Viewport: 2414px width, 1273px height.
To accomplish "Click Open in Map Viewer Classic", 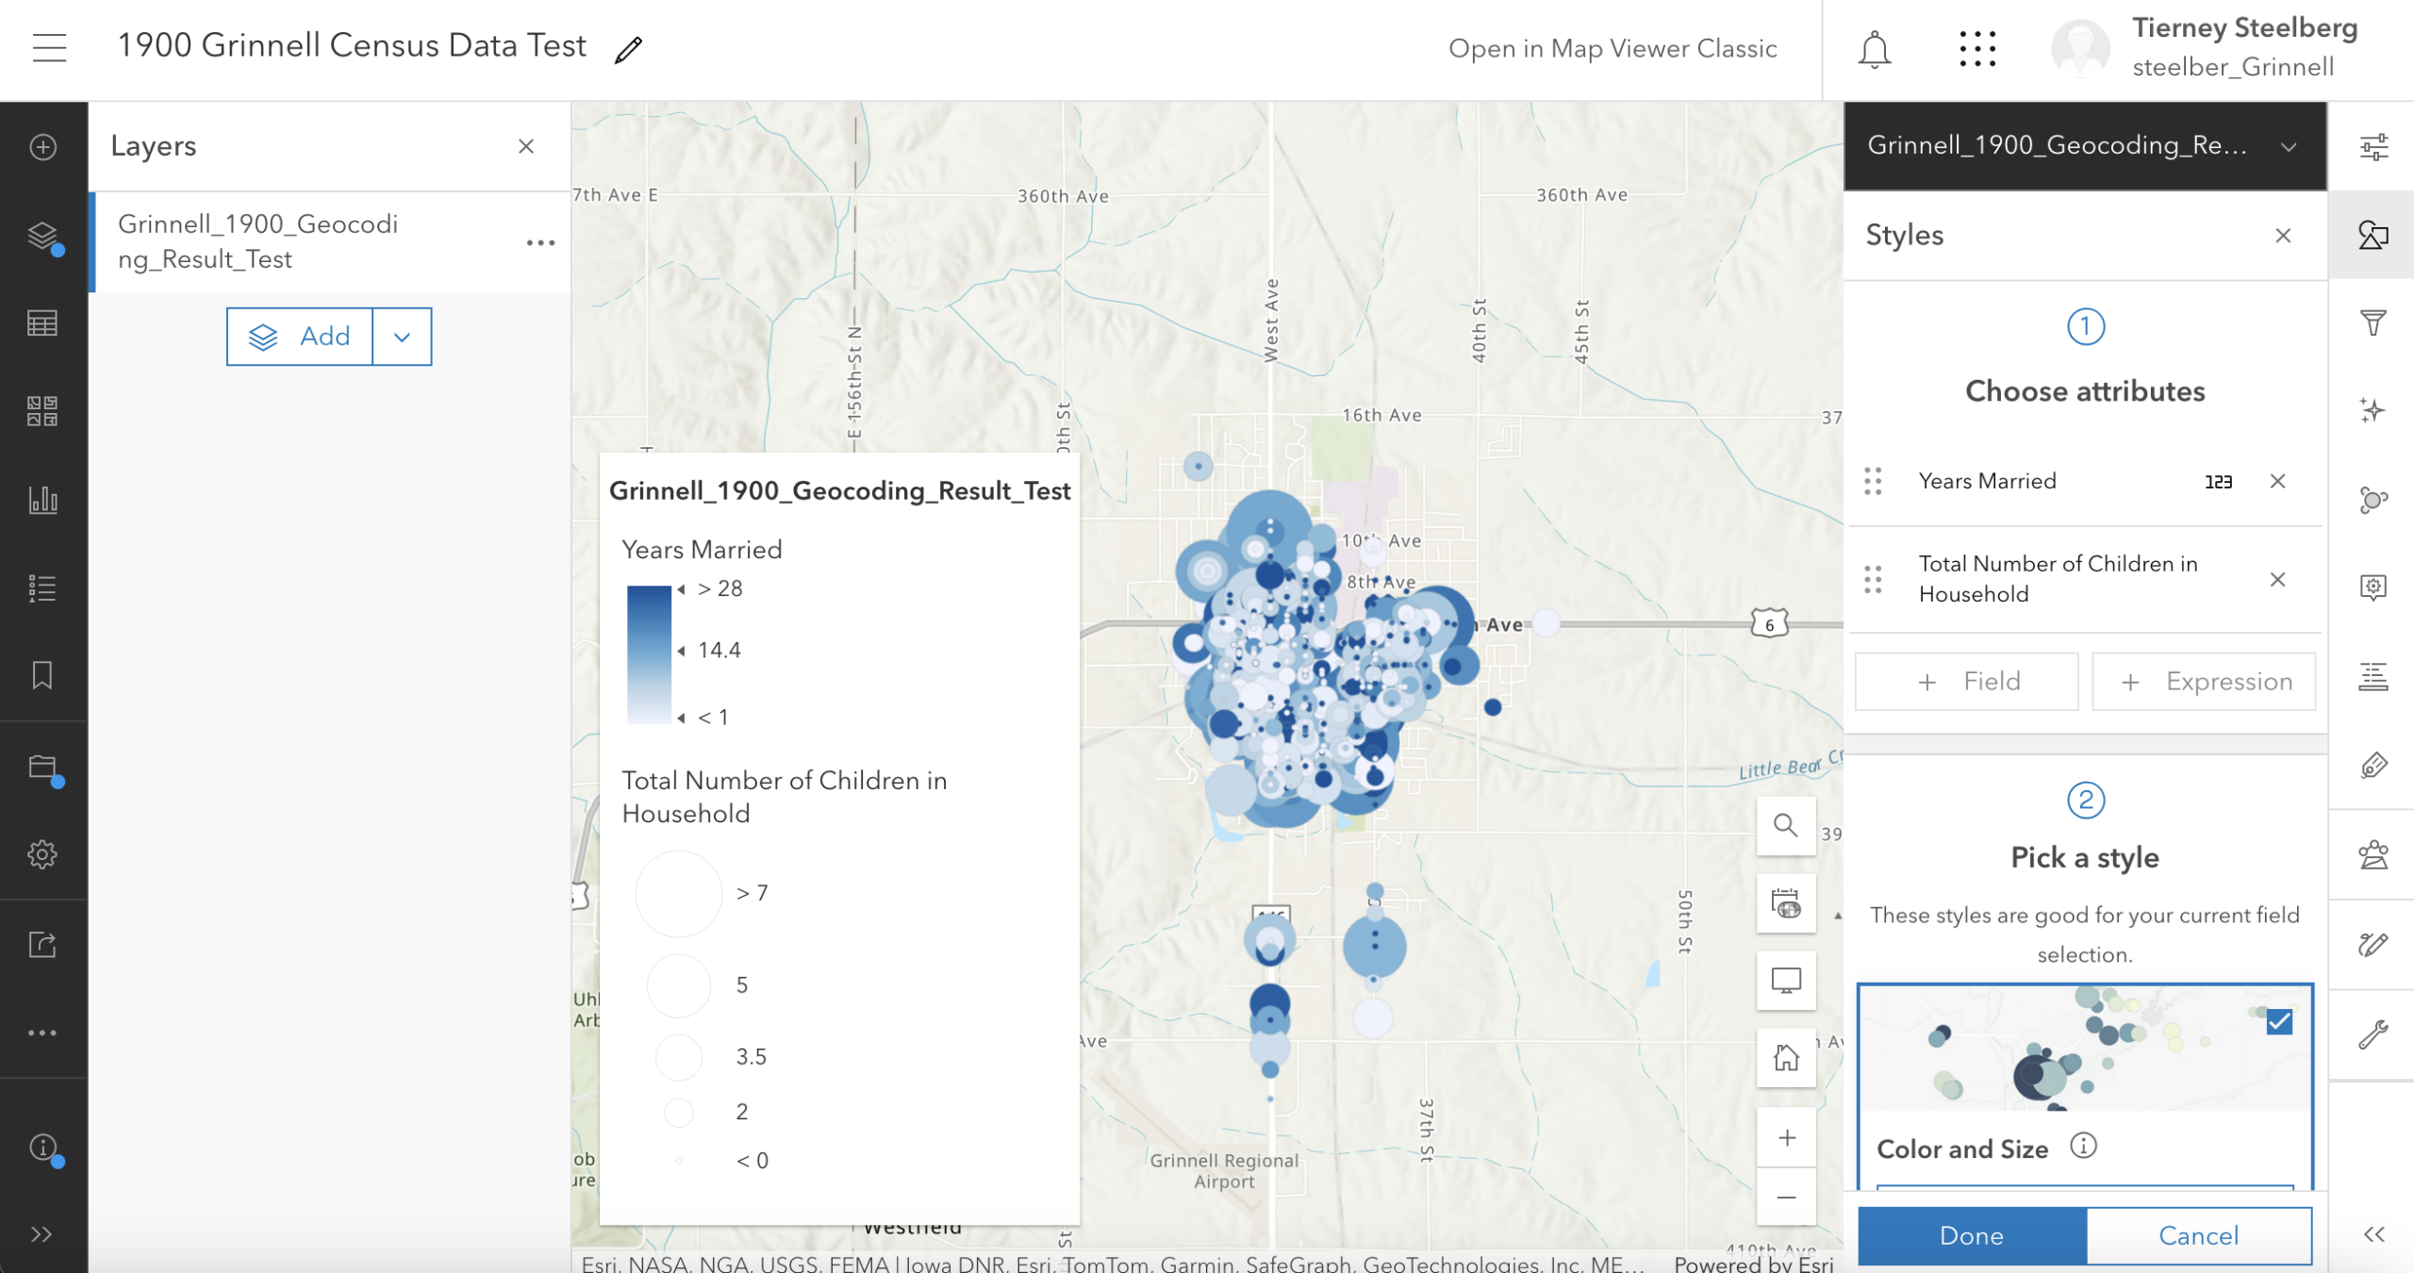I will click(1612, 49).
